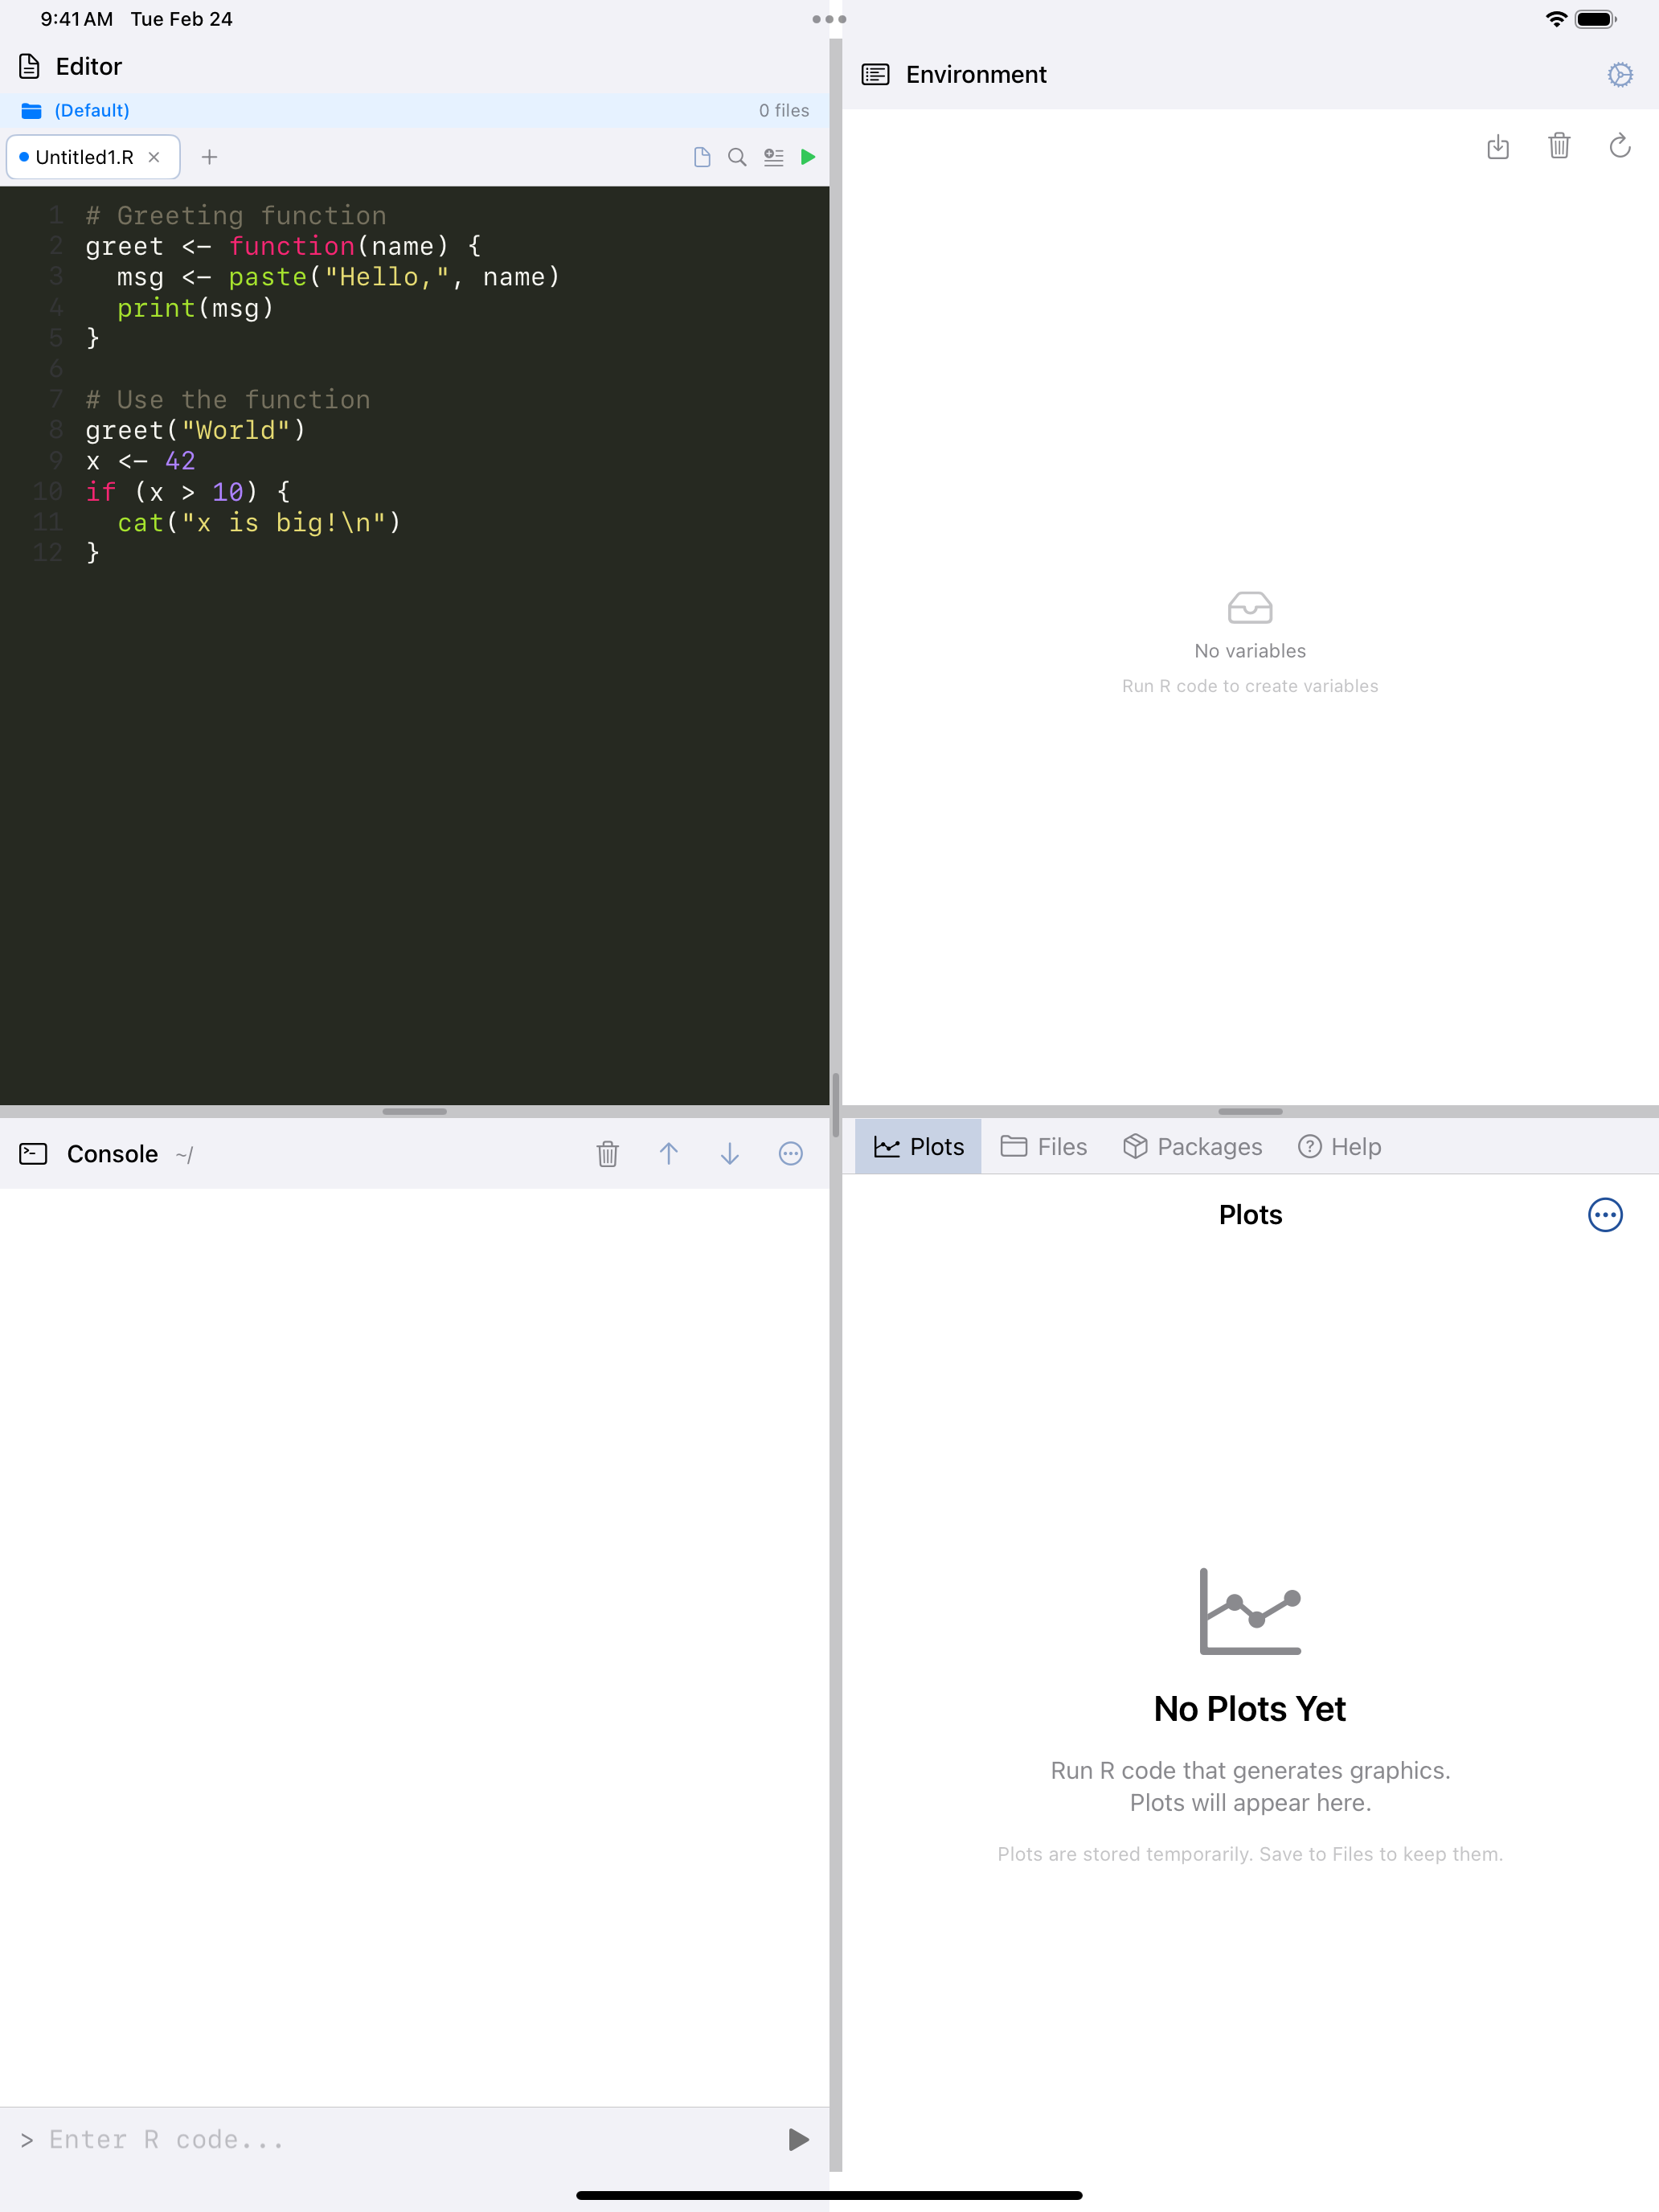Open the Plots options ellipsis menu

pyautogui.click(x=1604, y=1215)
